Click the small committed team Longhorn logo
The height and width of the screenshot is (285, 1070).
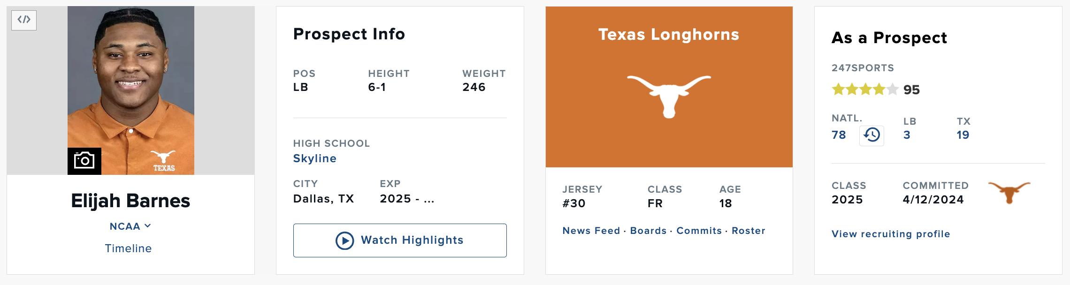pos(1009,192)
